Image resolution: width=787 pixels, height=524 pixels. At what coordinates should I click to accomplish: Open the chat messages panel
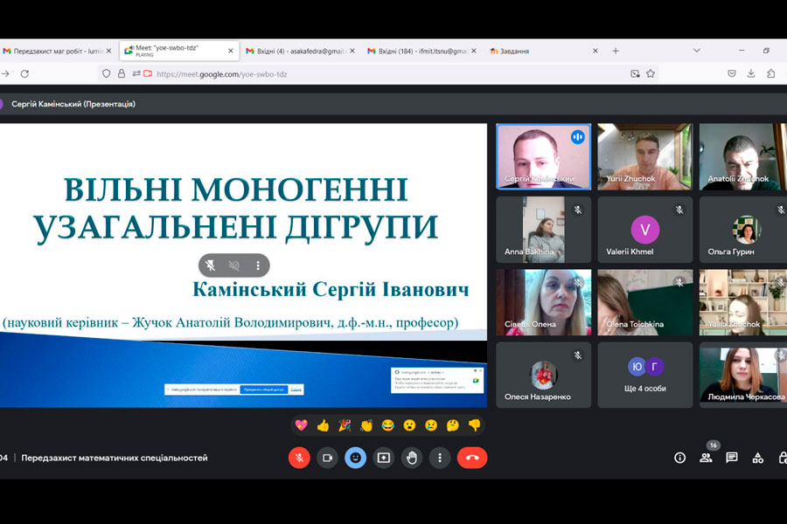point(732,458)
